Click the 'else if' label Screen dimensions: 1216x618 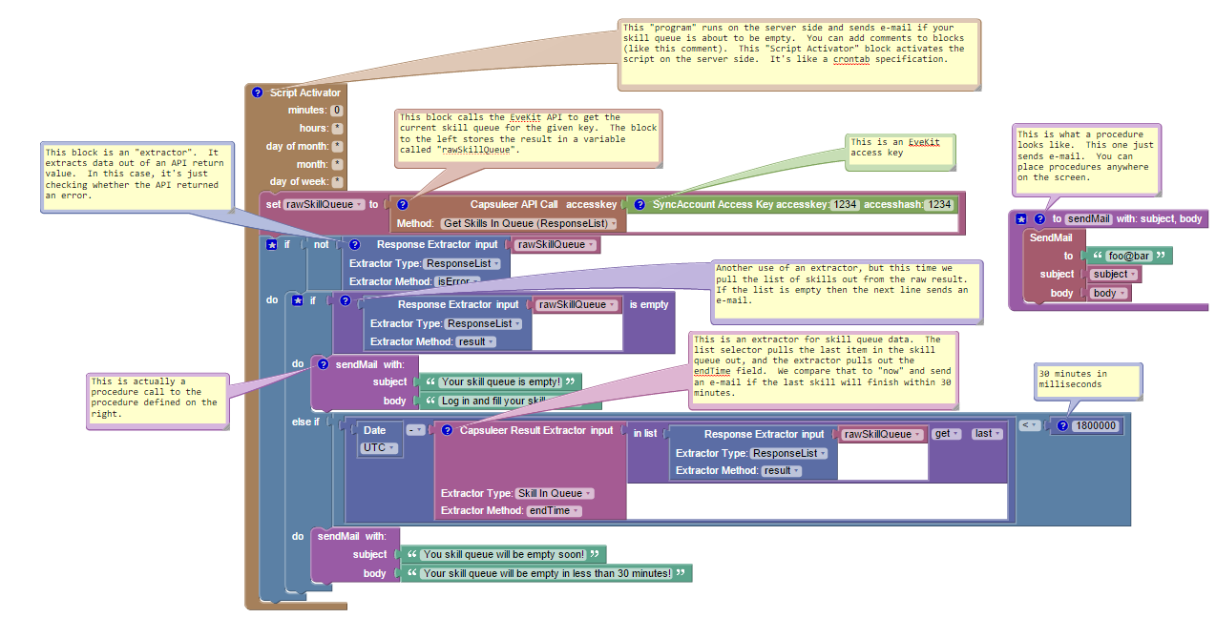(305, 420)
